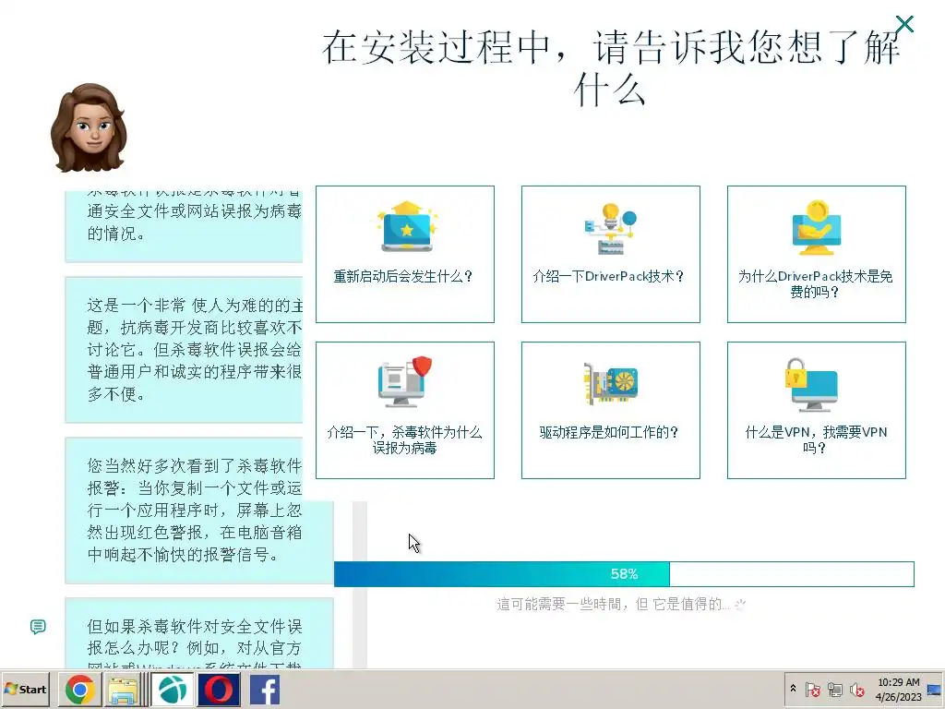This screenshot has height=709, width=945.
Task: Click the graphics card icon
Action: pos(611,383)
